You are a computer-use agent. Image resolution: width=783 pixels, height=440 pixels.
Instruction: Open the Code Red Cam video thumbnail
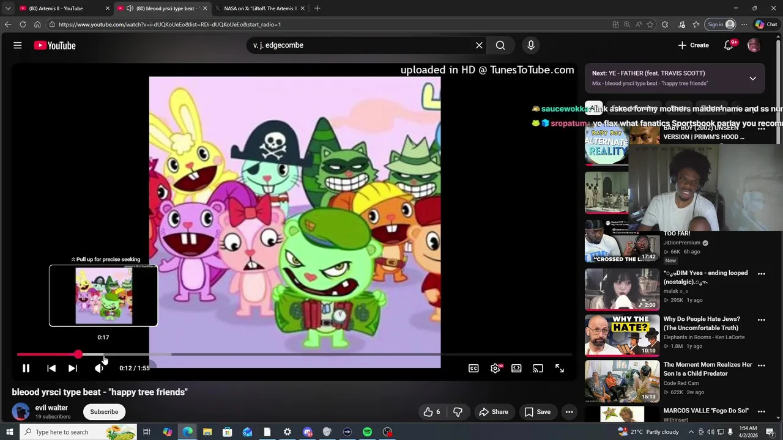(x=622, y=381)
